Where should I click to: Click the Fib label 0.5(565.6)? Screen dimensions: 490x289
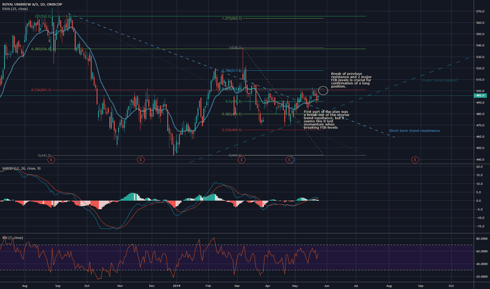(x=43, y=16)
